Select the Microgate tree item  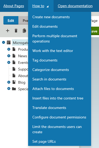[20, 43]
